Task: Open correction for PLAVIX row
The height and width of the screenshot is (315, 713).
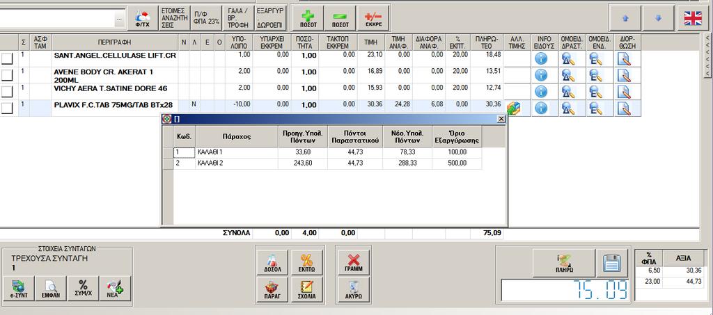Action: click(x=624, y=108)
